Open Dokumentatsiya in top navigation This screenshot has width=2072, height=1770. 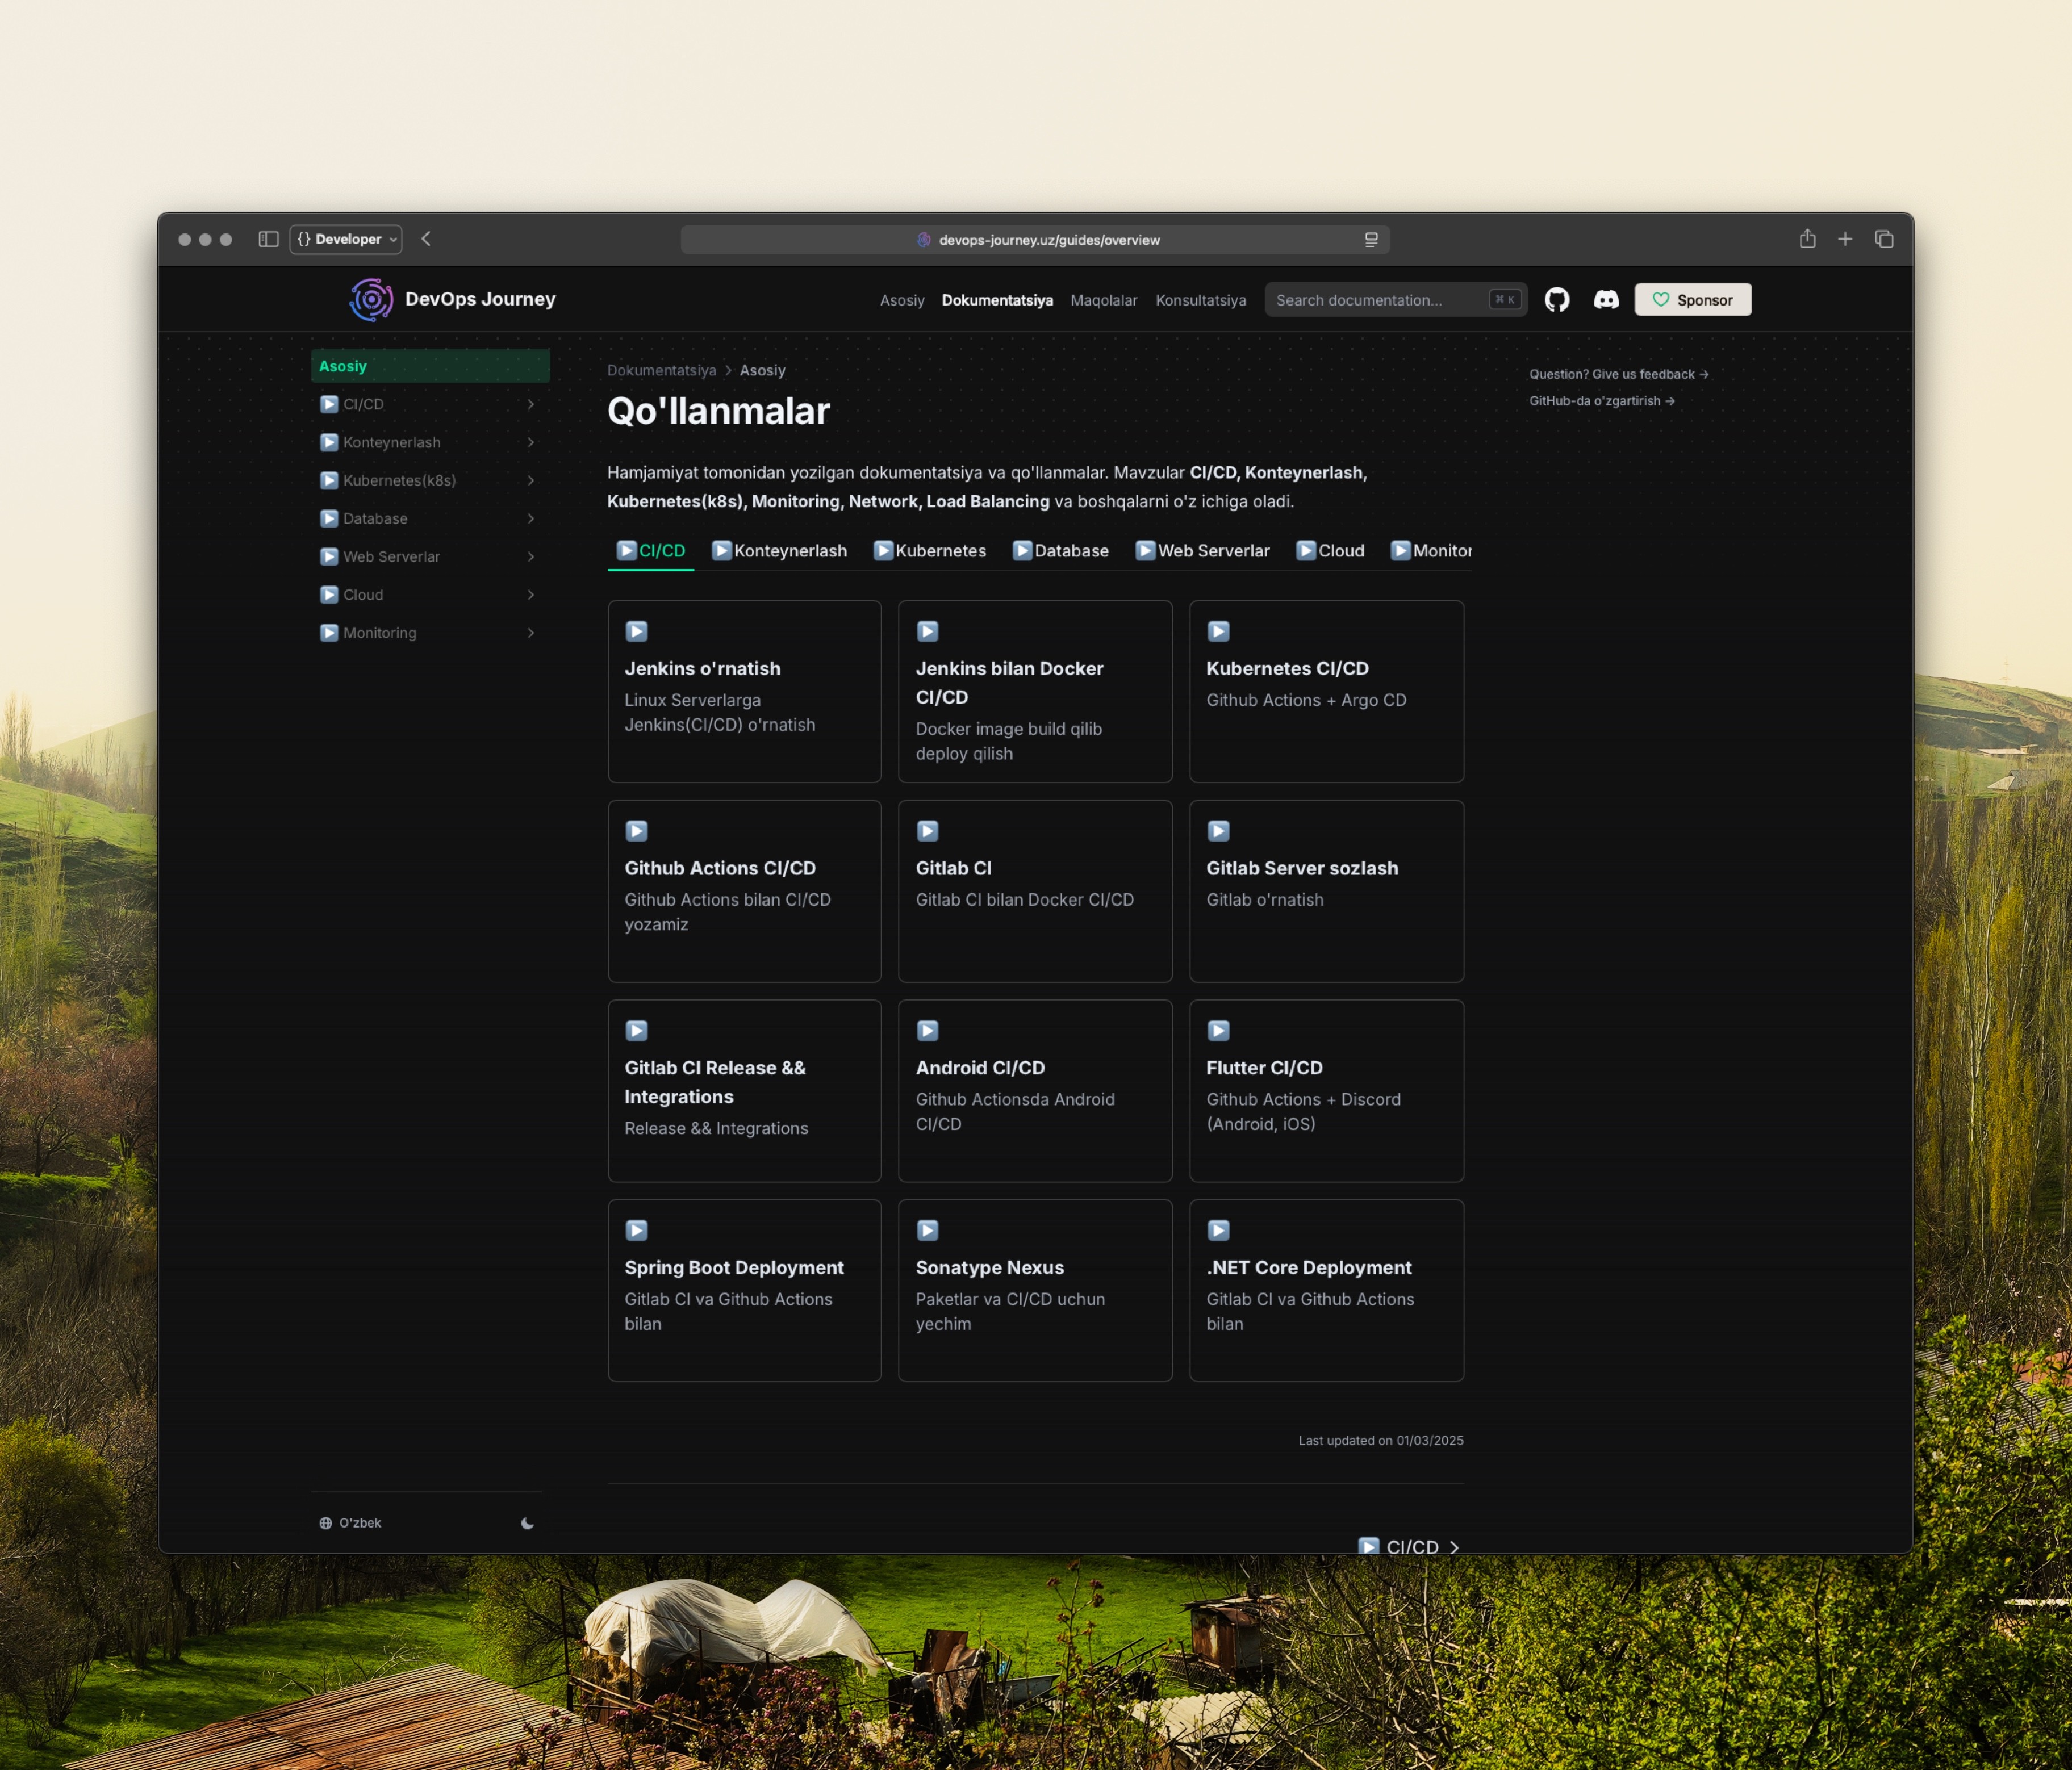(x=997, y=300)
